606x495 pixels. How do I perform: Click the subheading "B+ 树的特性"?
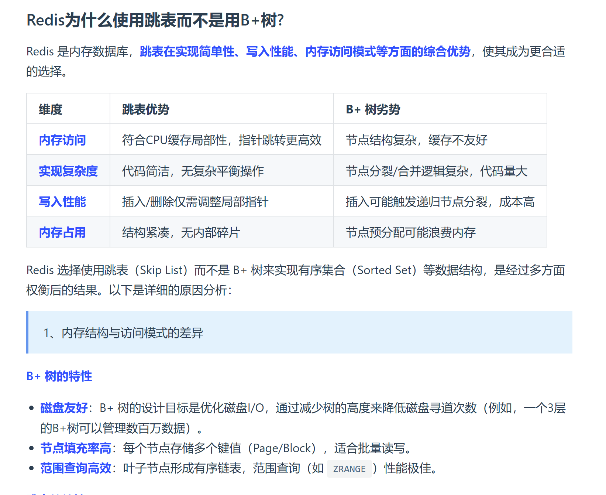tap(59, 376)
